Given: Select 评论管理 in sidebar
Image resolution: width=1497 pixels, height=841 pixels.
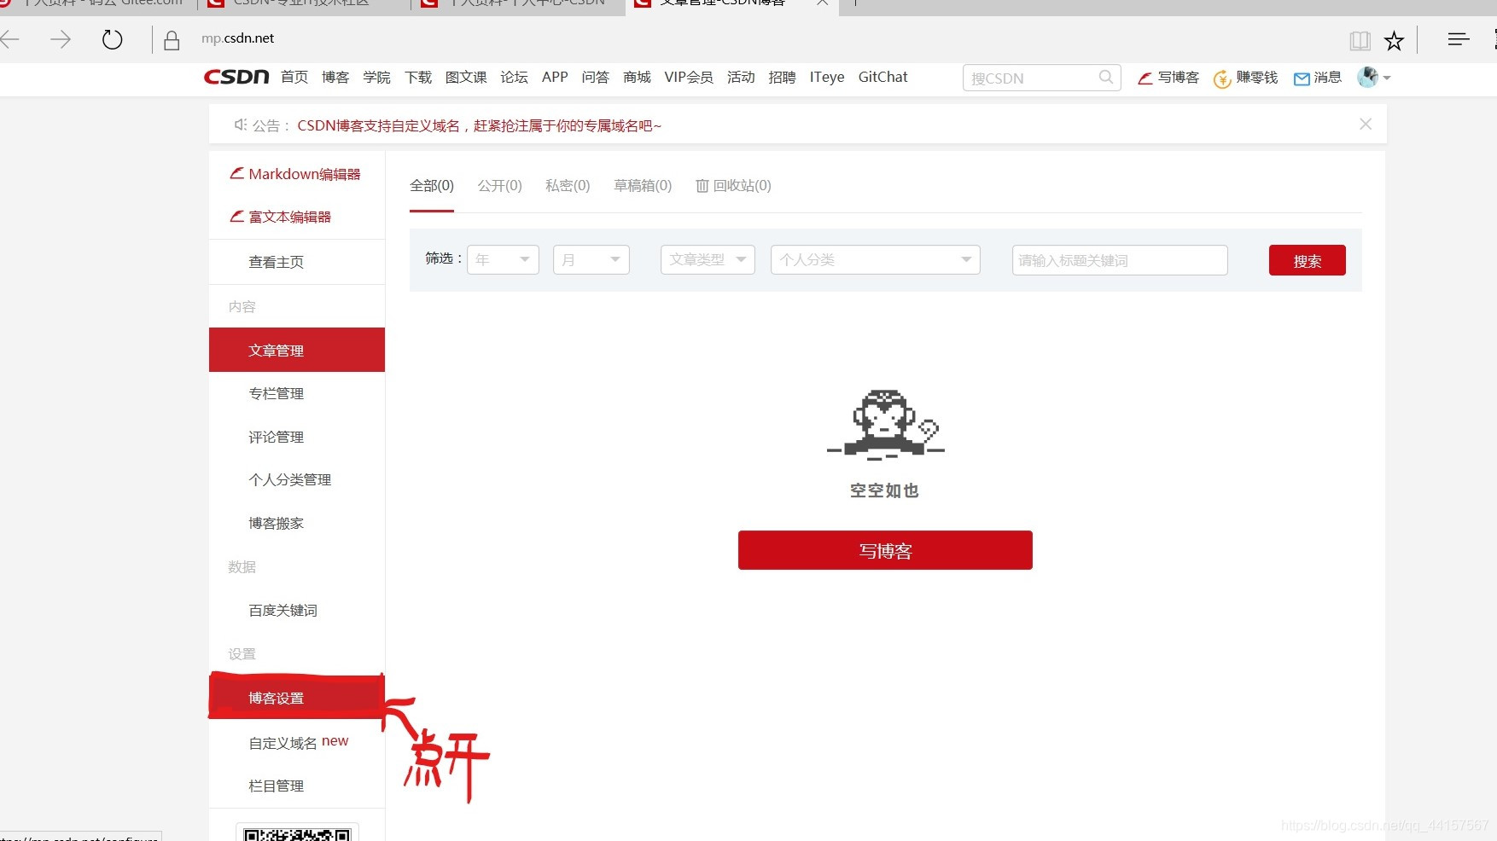Looking at the screenshot, I should 276,437.
